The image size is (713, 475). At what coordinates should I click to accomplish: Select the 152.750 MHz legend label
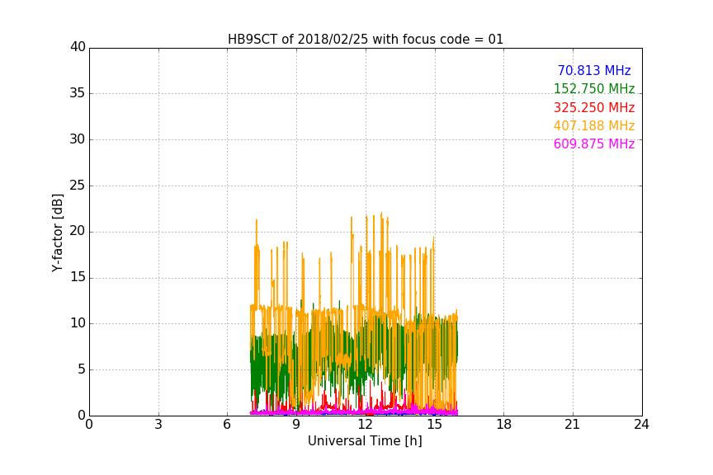pyautogui.click(x=594, y=88)
